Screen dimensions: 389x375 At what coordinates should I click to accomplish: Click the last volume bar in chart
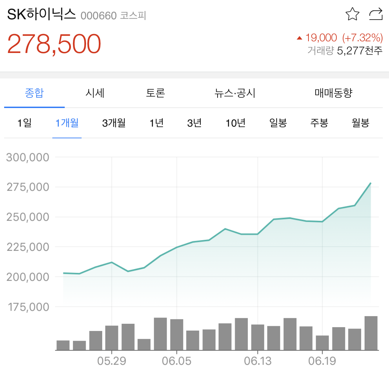click(371, 333)
